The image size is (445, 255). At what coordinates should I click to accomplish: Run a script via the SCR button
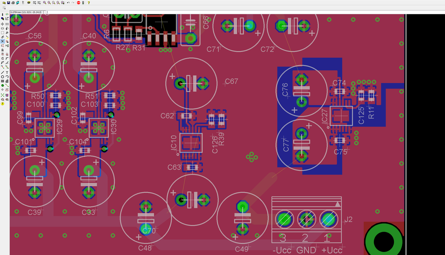[x=34, y=3]
